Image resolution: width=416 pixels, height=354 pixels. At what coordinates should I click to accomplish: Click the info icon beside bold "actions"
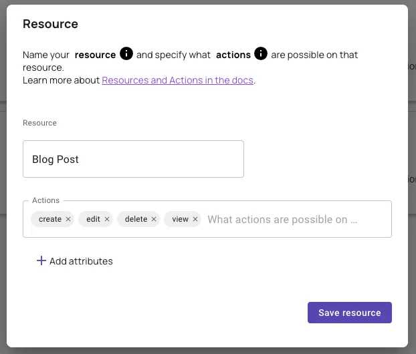261,54
